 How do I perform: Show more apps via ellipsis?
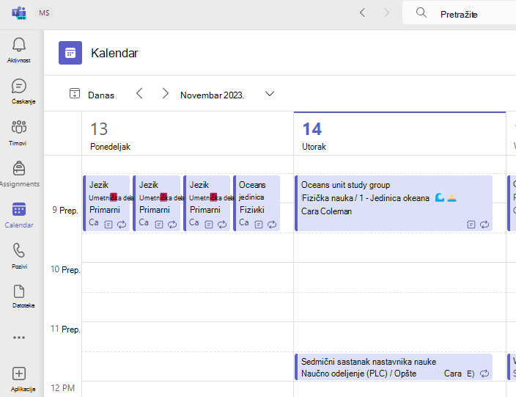coord(19,338)
